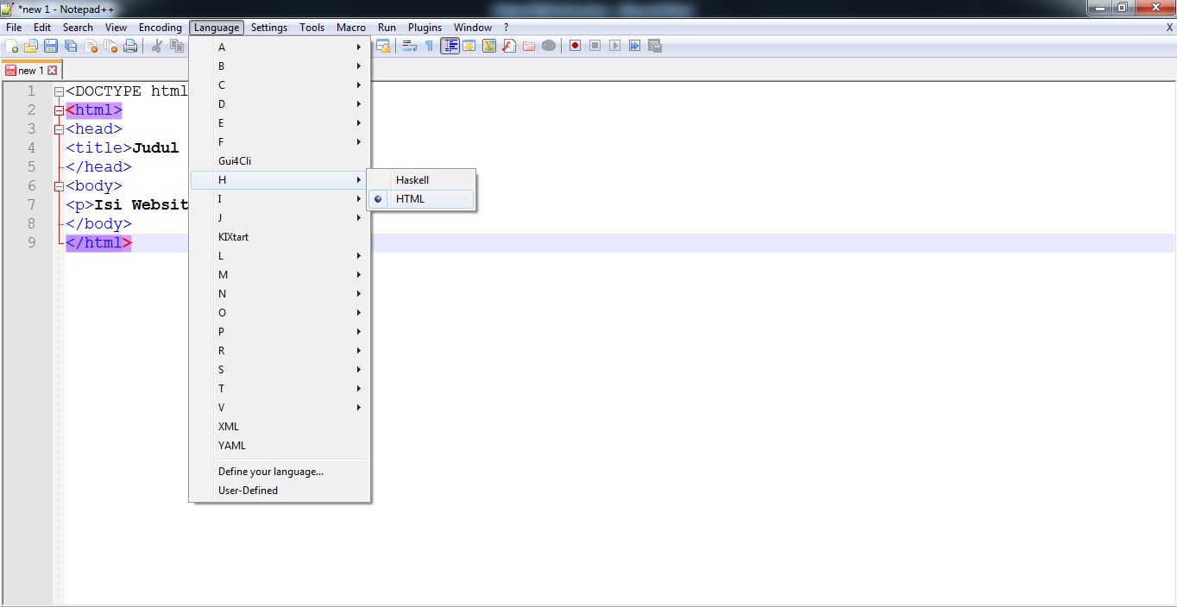
Task: Start recording a macro
Action: 574,46
